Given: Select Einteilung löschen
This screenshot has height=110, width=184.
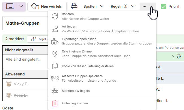Looking at the screenshot, I should tap(102, 103).
